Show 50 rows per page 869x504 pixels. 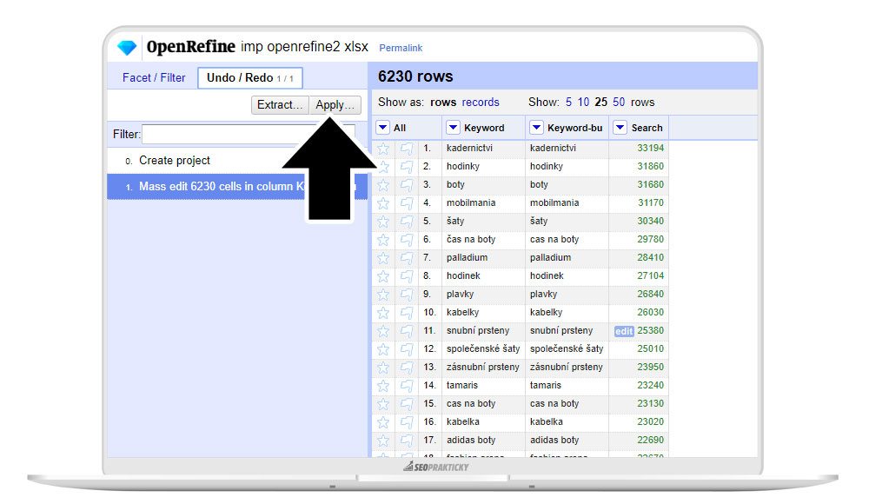tap(619, 102)
